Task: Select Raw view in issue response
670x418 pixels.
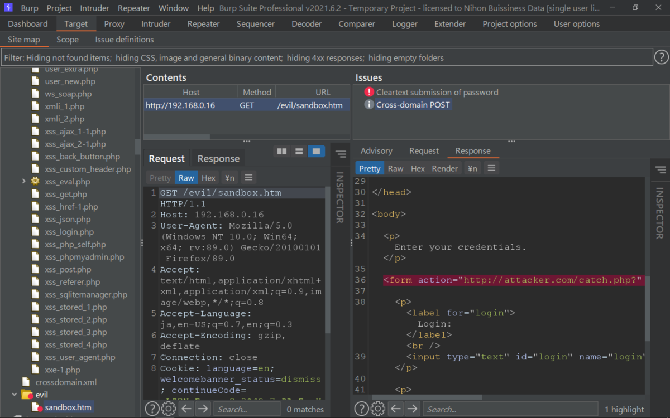Action: (395, 168)
